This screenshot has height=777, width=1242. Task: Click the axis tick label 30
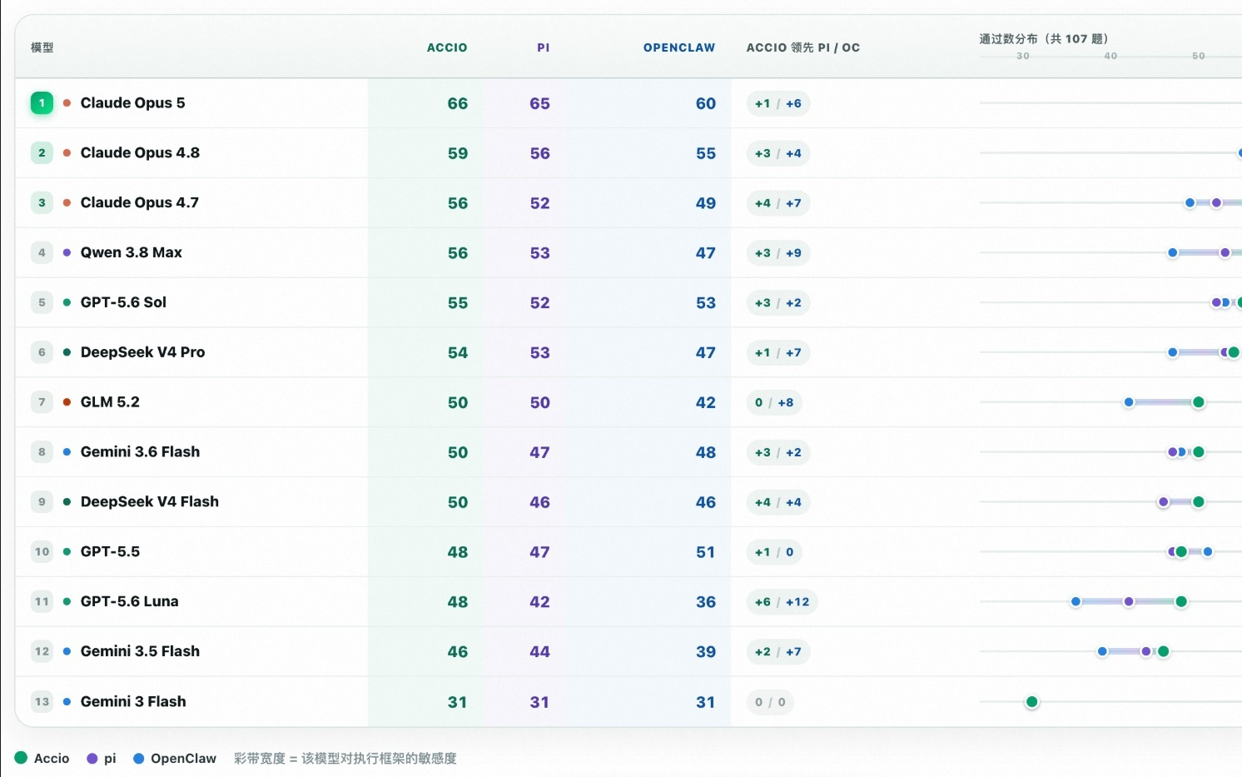point(1023,56)
